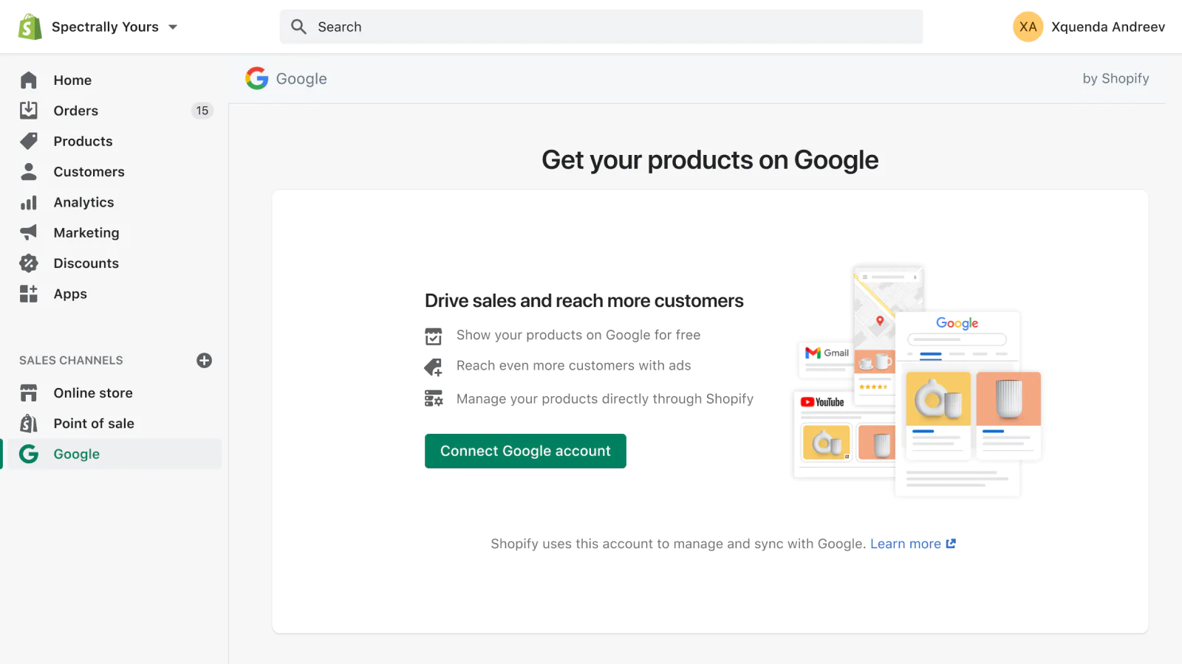This screenshot has height=664, width=1182.
Task: Click Reach even more customers with ads
Action: tap(574, 365)
